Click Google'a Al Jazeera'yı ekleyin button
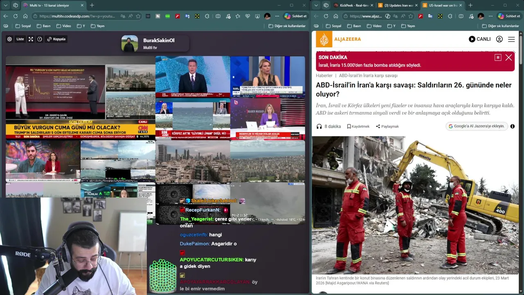524x295 pixels. (477, 126)
